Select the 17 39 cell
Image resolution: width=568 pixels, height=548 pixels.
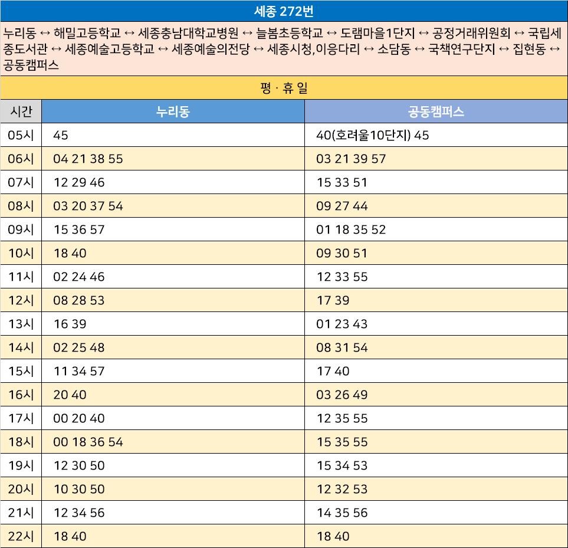pyautogui.click(x=436, y=300)
